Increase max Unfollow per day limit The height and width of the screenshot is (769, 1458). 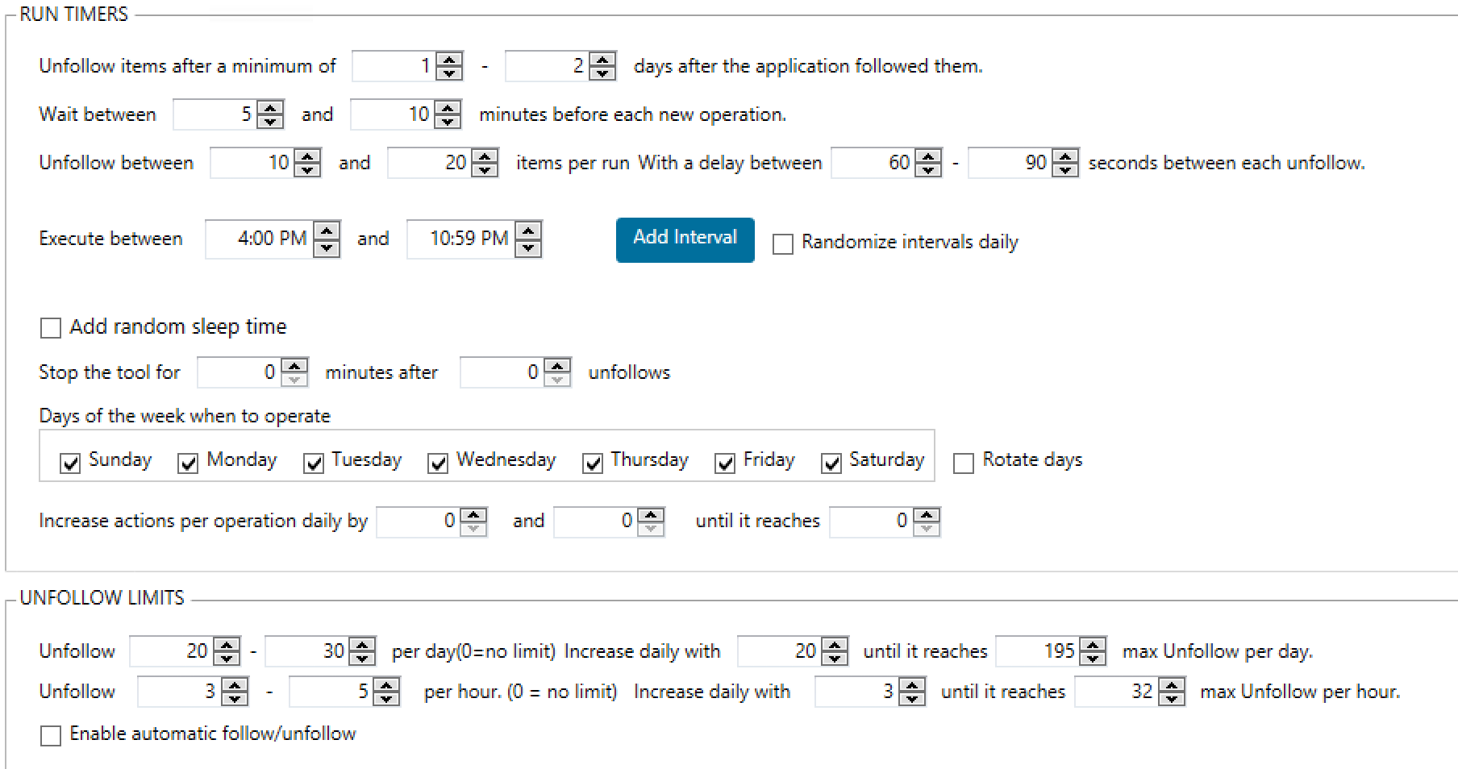[1093, 644]
